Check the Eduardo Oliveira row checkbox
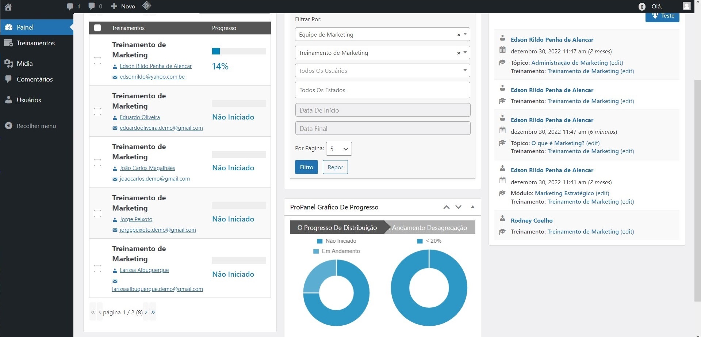Image resolution: width=701 pixels, height=337 pixels. (97, 111)
